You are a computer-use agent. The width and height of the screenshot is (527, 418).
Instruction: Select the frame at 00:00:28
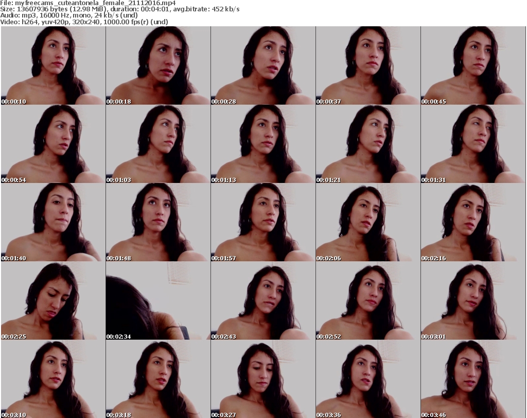click(x=263, y=65)
